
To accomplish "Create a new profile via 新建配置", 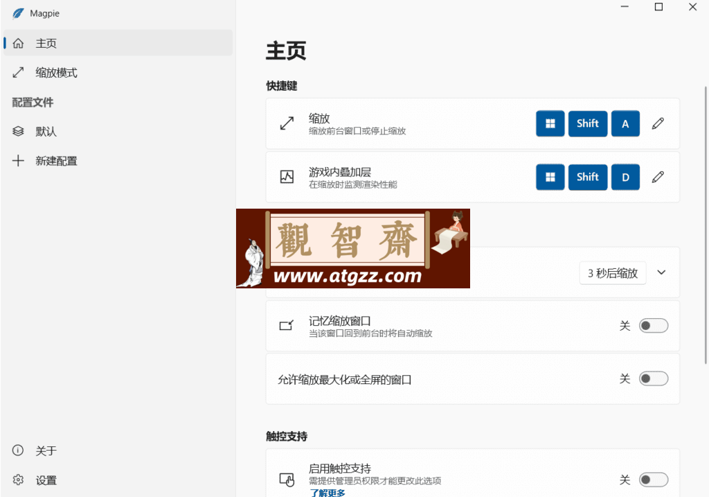I will pos(118,161).
